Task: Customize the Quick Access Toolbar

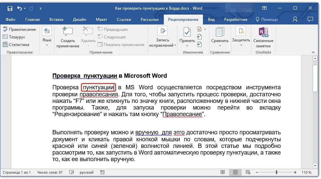Action: coord(40,8)
